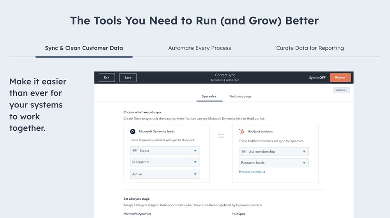This screenshot has height=218, width=390.
Task: Click 'These Dynamics contacts will sync to HubSpot' text
Action: point(163,140)
